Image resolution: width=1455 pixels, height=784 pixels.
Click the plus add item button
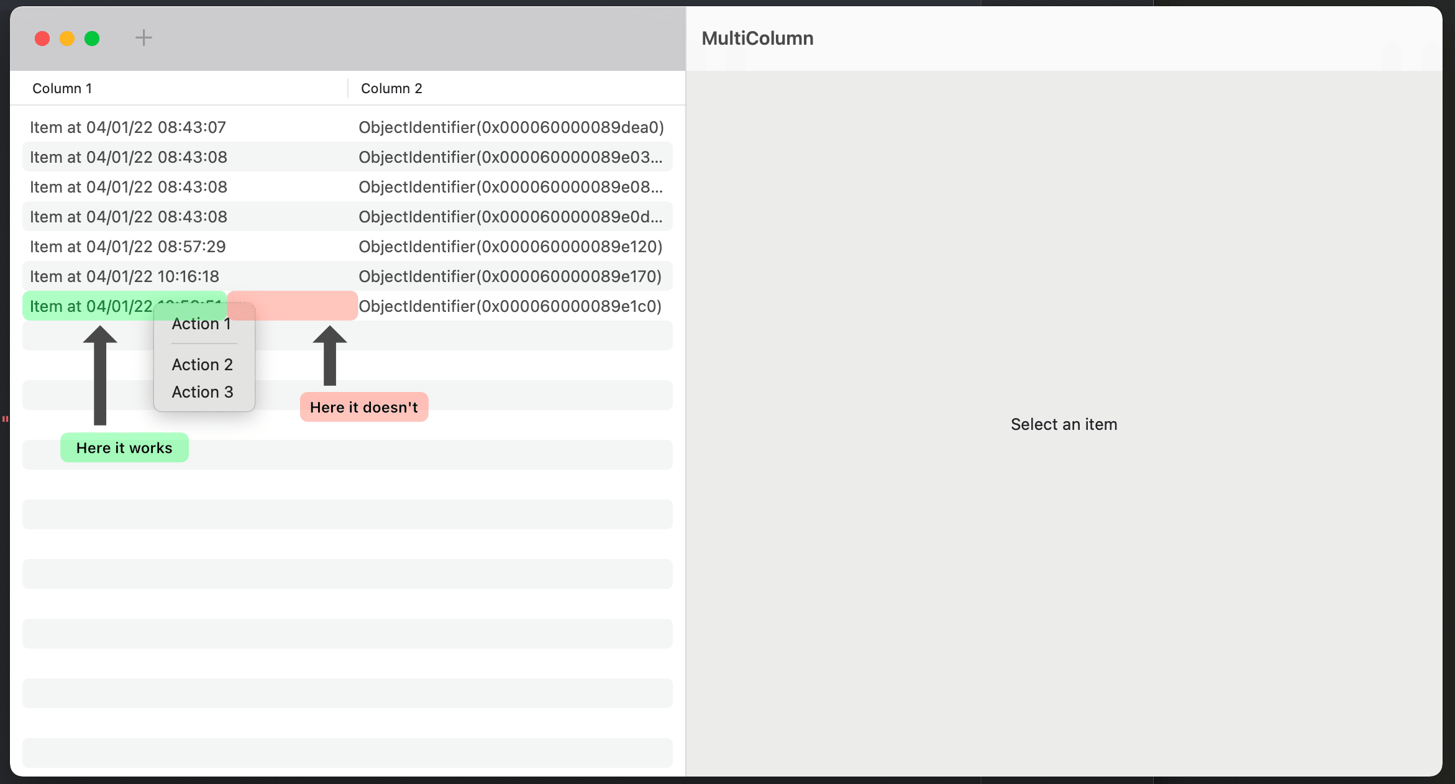144,38
